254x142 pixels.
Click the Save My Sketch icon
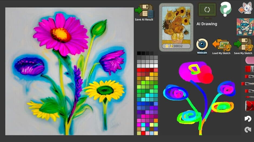point(243,45)
